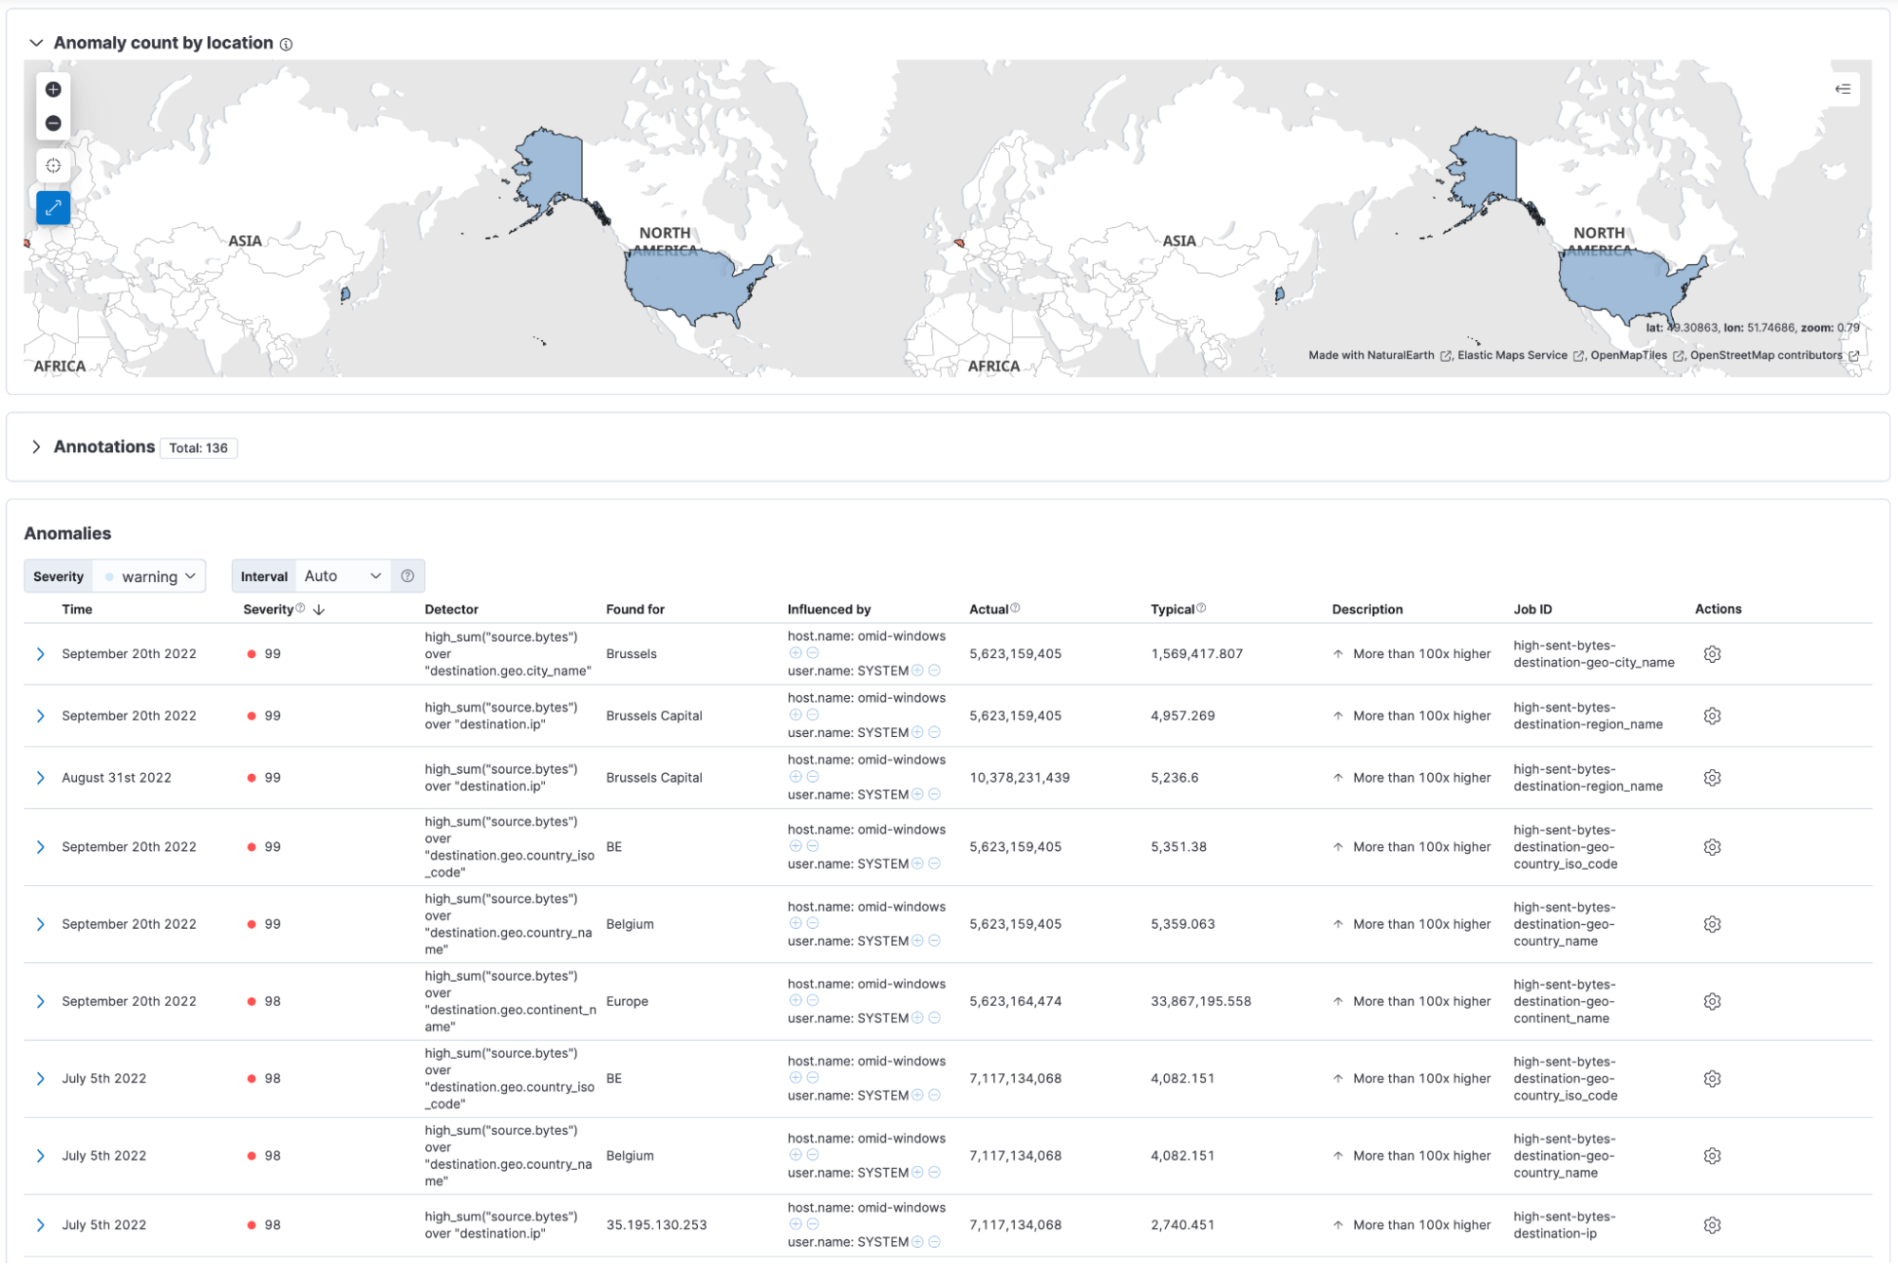The width and height of the screenshot is (1898, 1264).
Task: Click the Found for column header
Action: [635, 610]
